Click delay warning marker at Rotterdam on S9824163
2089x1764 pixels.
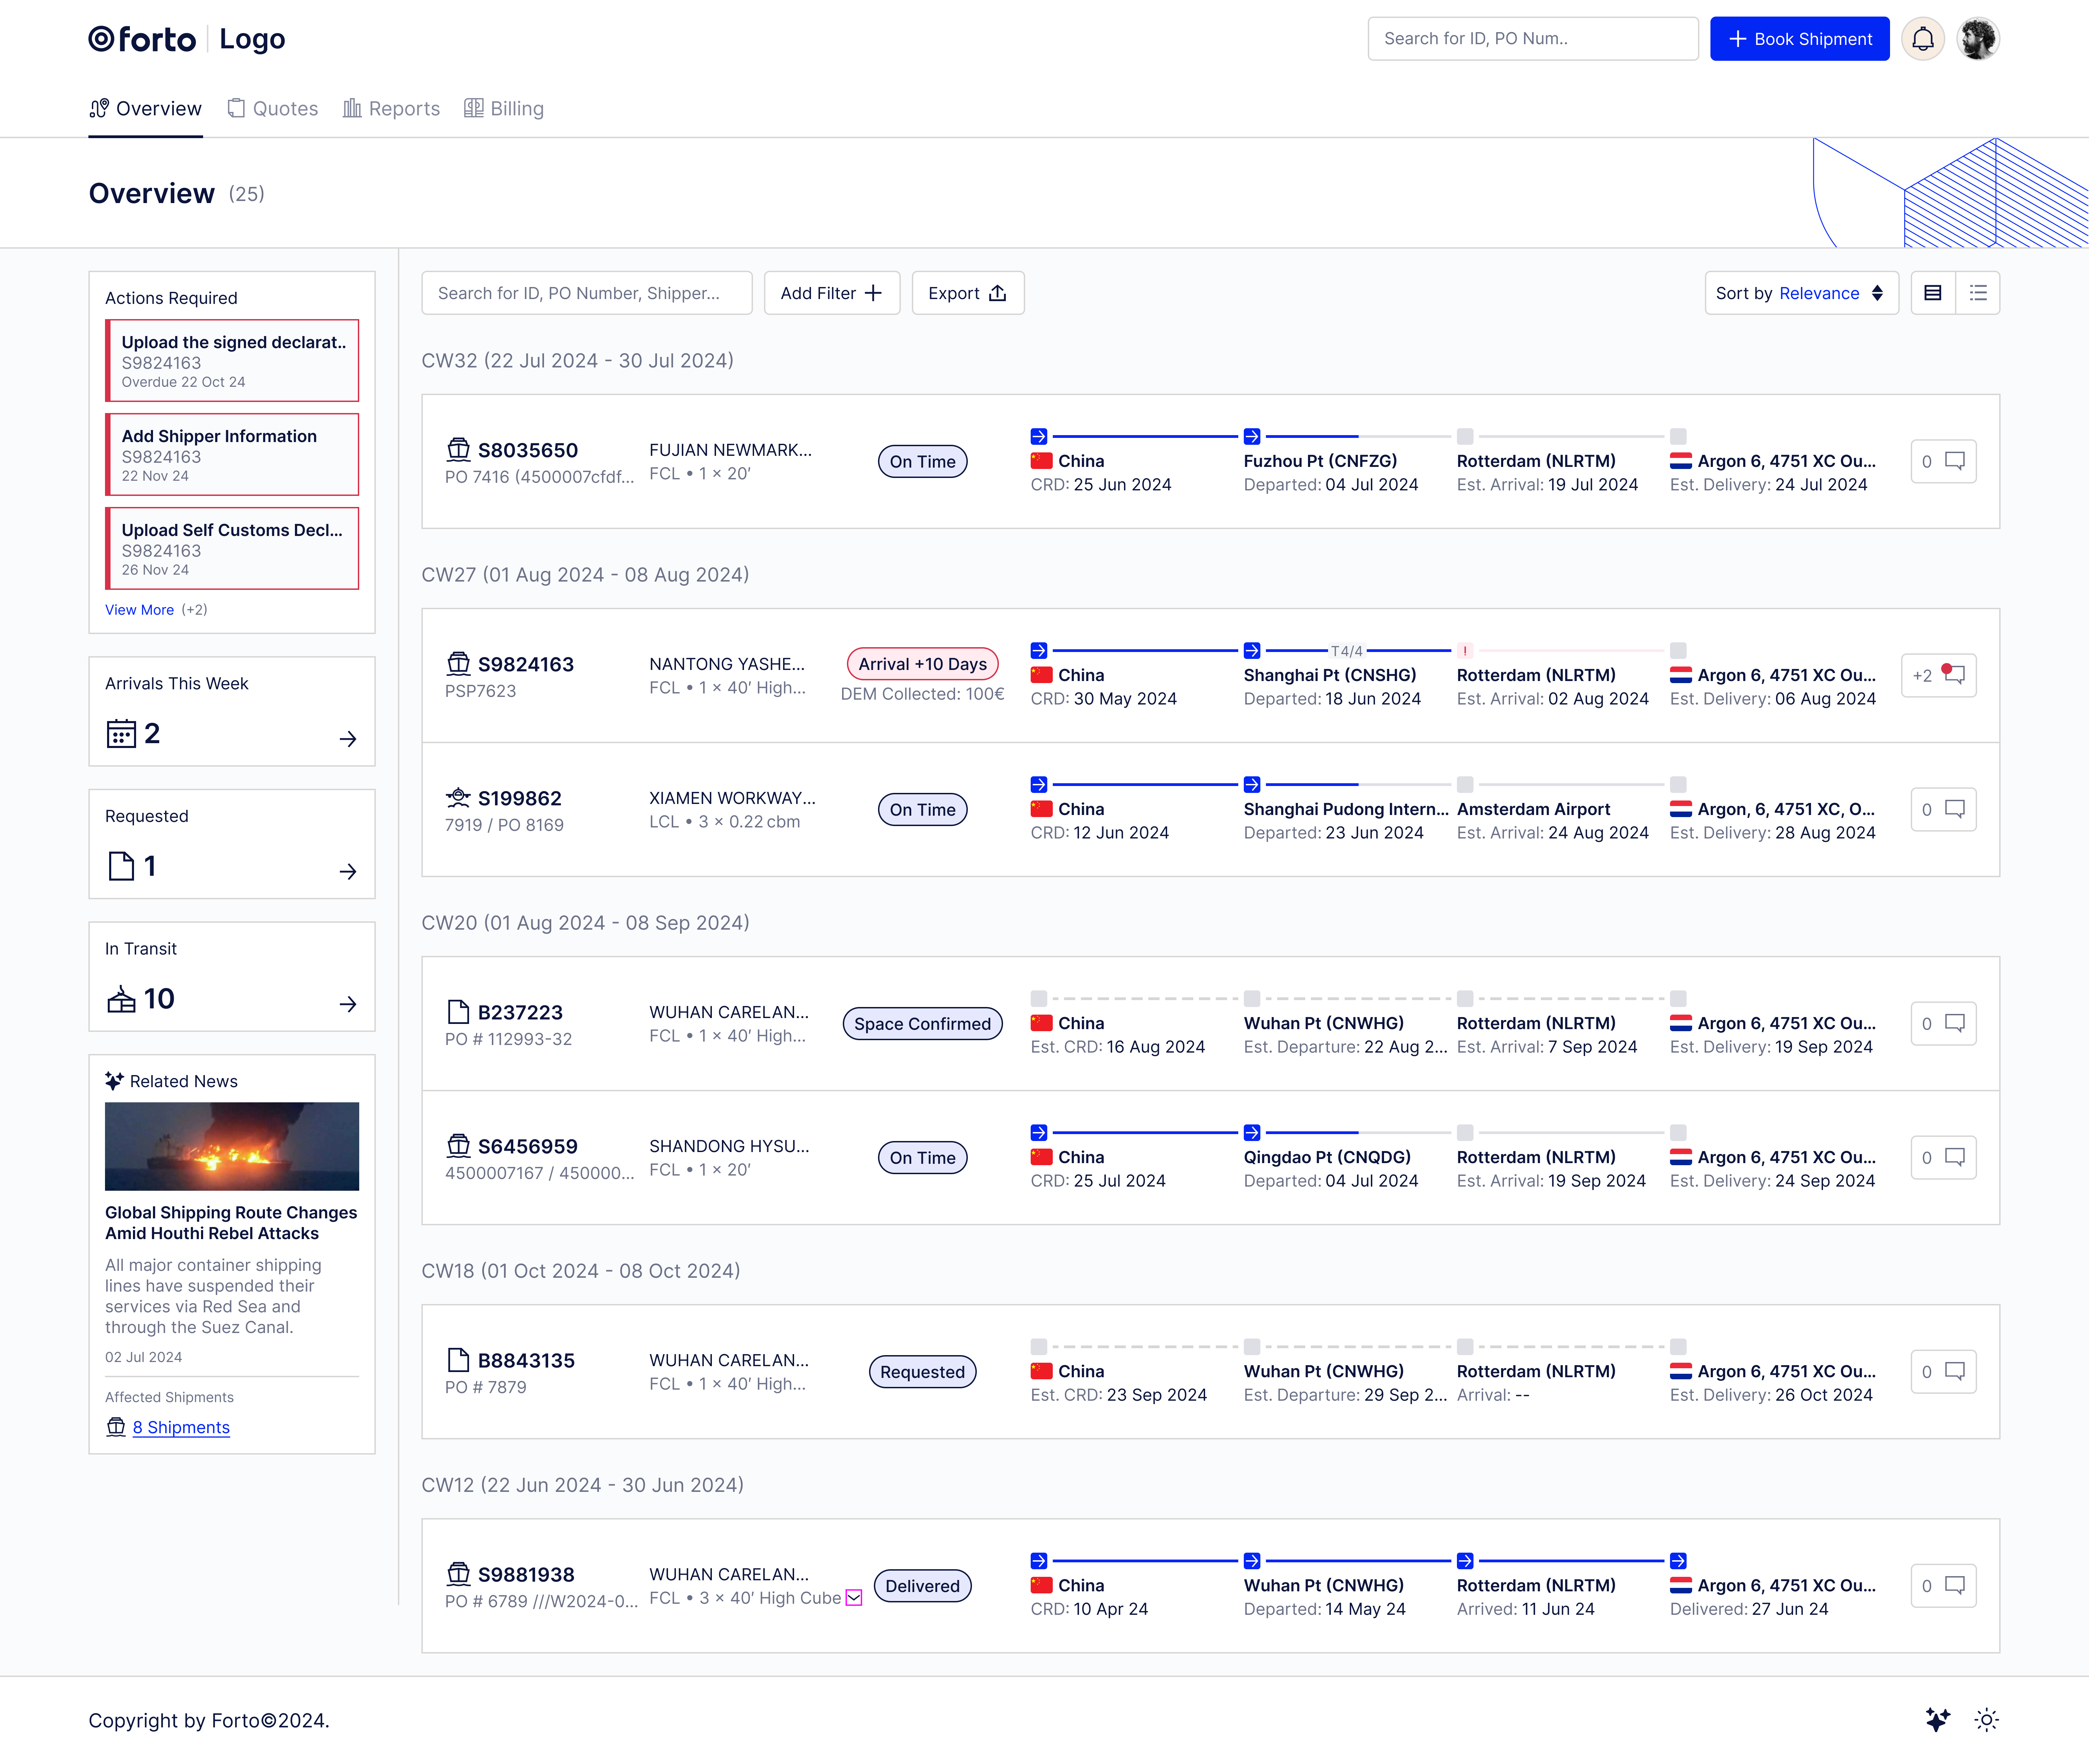tap(1465, 651)
